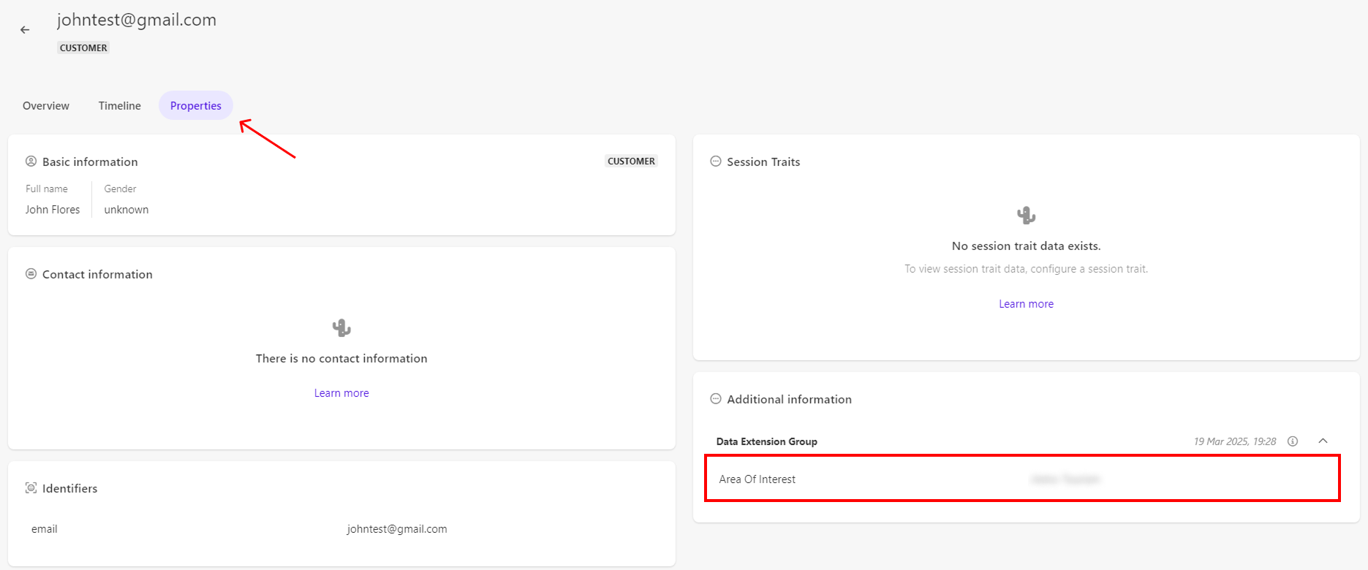Click the CUSTOMER badge in Basic information card

pyautogui.click(x=631, y=161)
